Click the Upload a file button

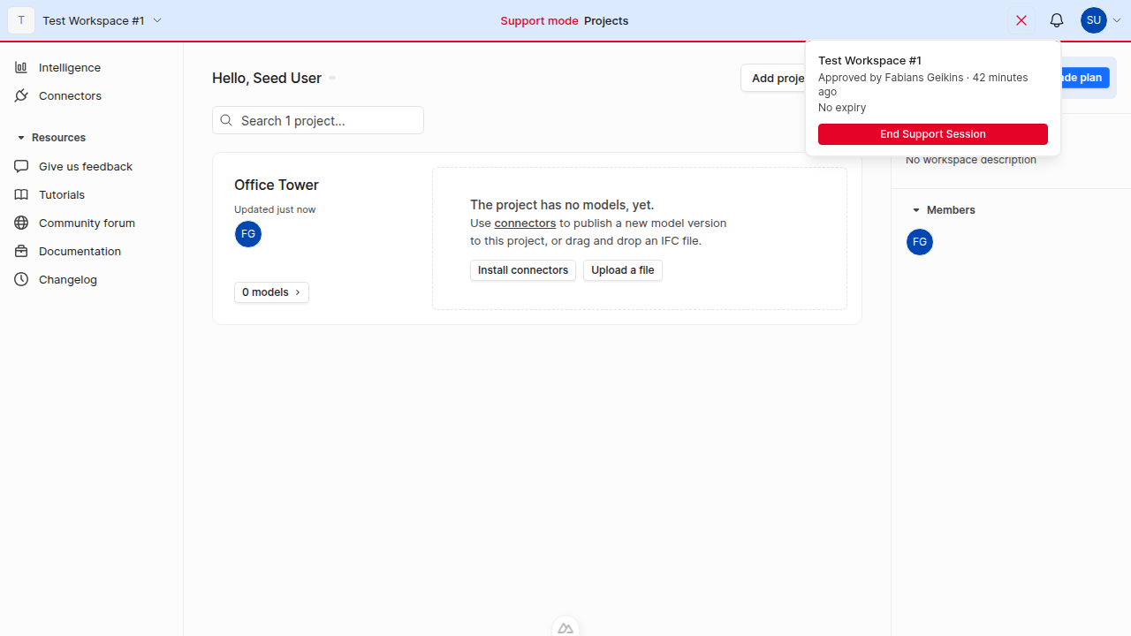[x=622, y=270]
